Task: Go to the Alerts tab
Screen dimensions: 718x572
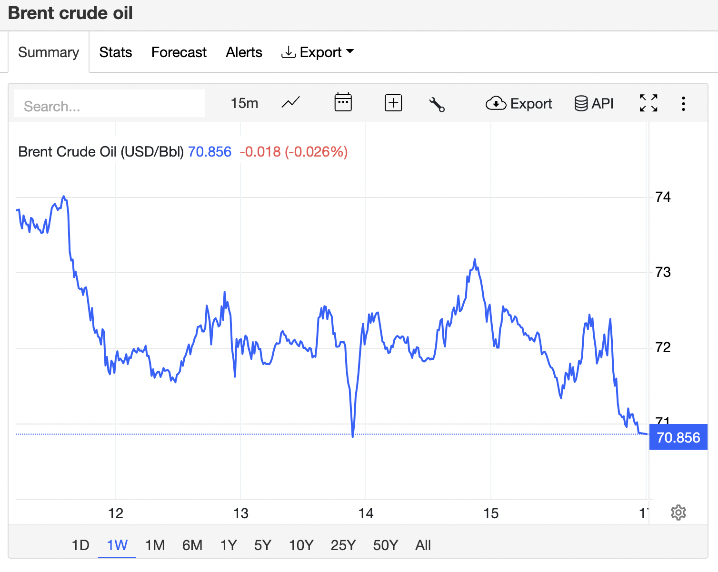Action: [244, 52]
